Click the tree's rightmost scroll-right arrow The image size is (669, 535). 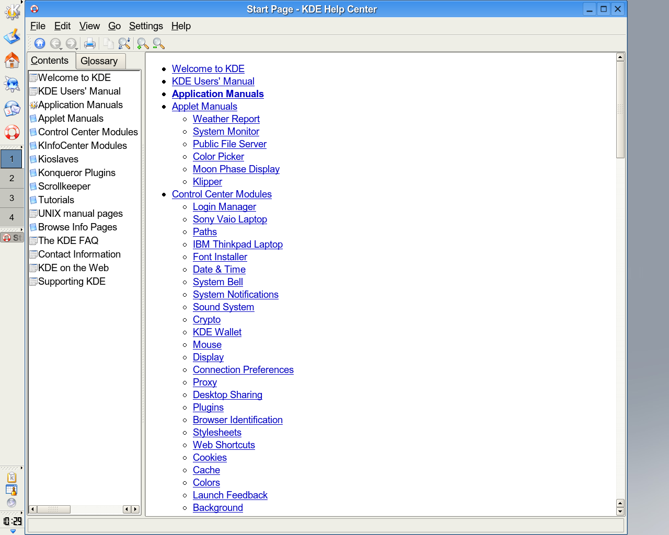click(x=135, y=509)
